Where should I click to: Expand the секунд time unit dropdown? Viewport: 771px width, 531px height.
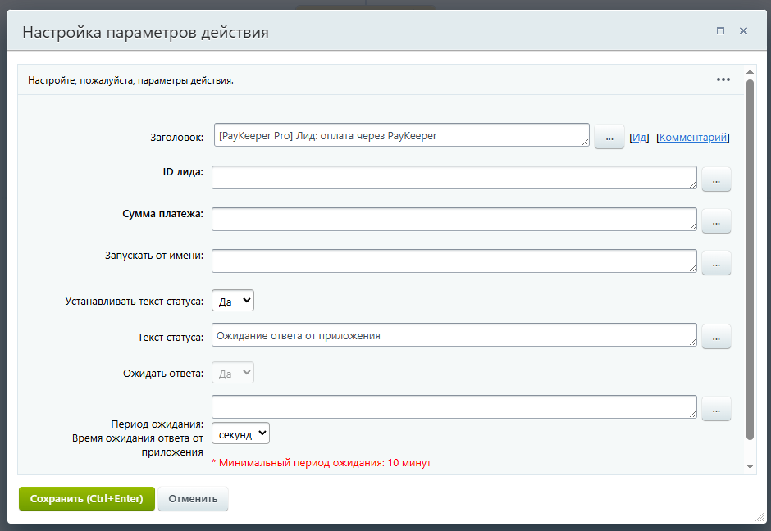pos(240,433)
